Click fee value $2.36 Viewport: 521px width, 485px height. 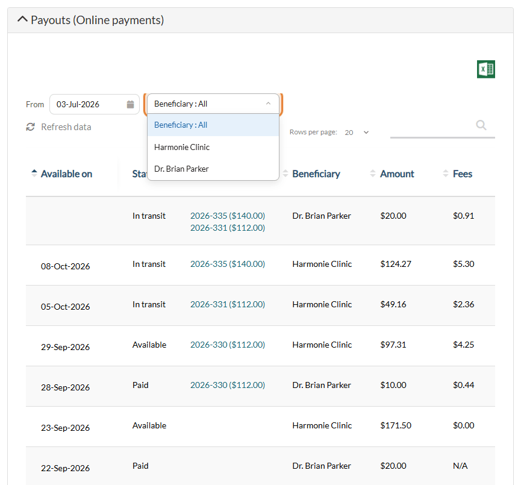(x=464, y=304)
